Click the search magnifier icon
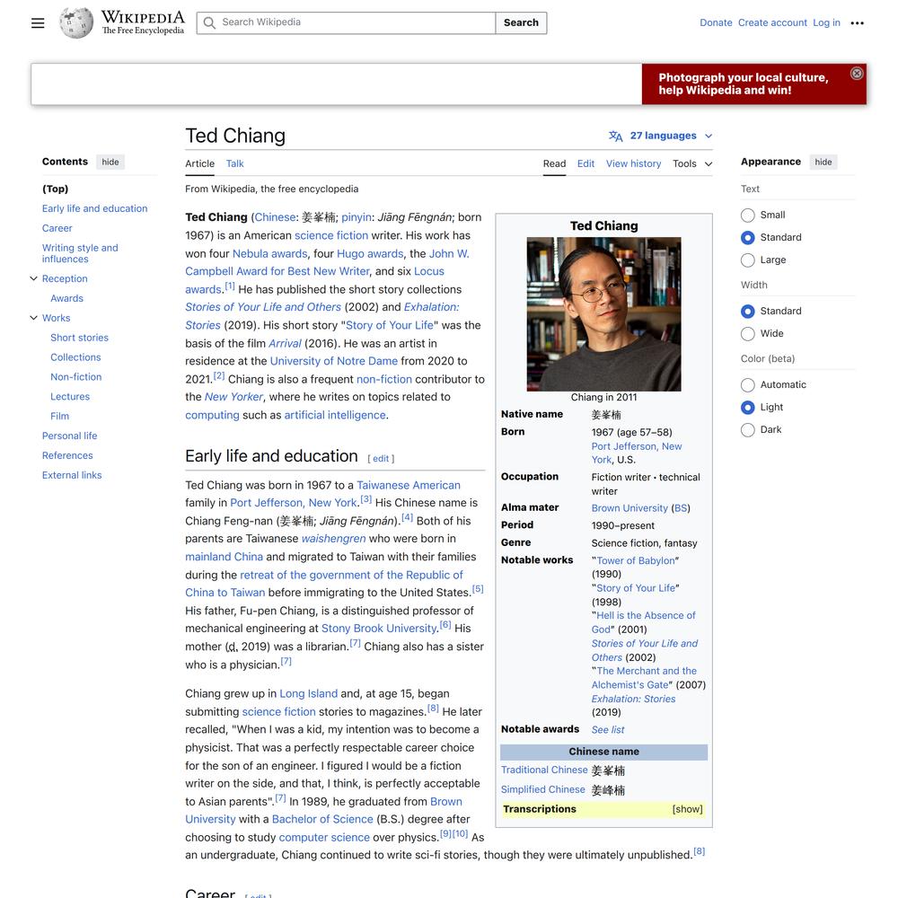 click(209, 23)
